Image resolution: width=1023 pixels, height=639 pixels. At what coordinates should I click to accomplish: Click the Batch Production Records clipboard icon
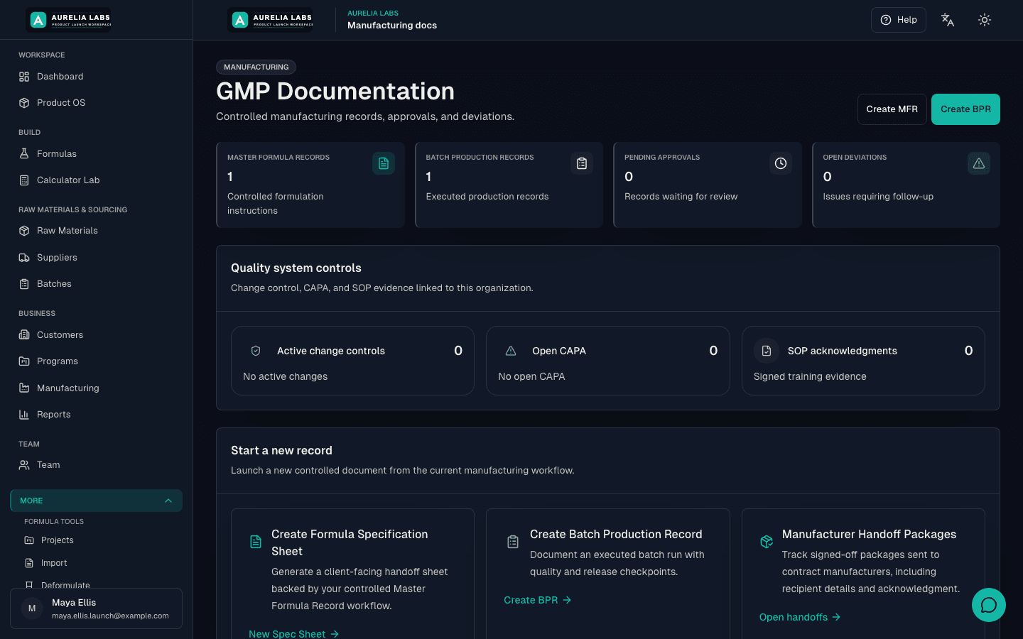pos(582,163)
